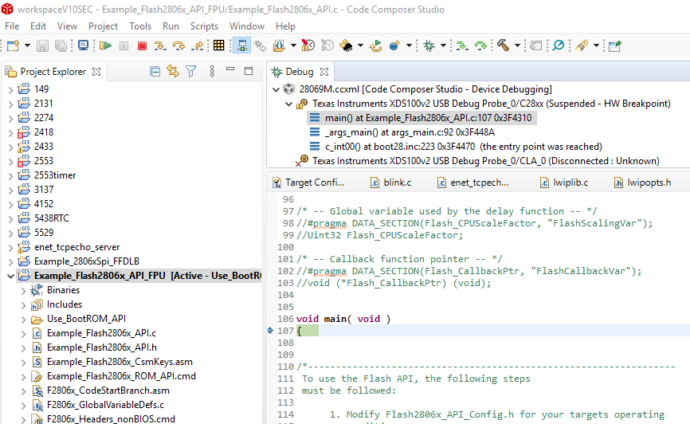Viewport: 690px width, 424px height.
Task: Open the New dropdown arrow
Action: (x=27, y=45)
